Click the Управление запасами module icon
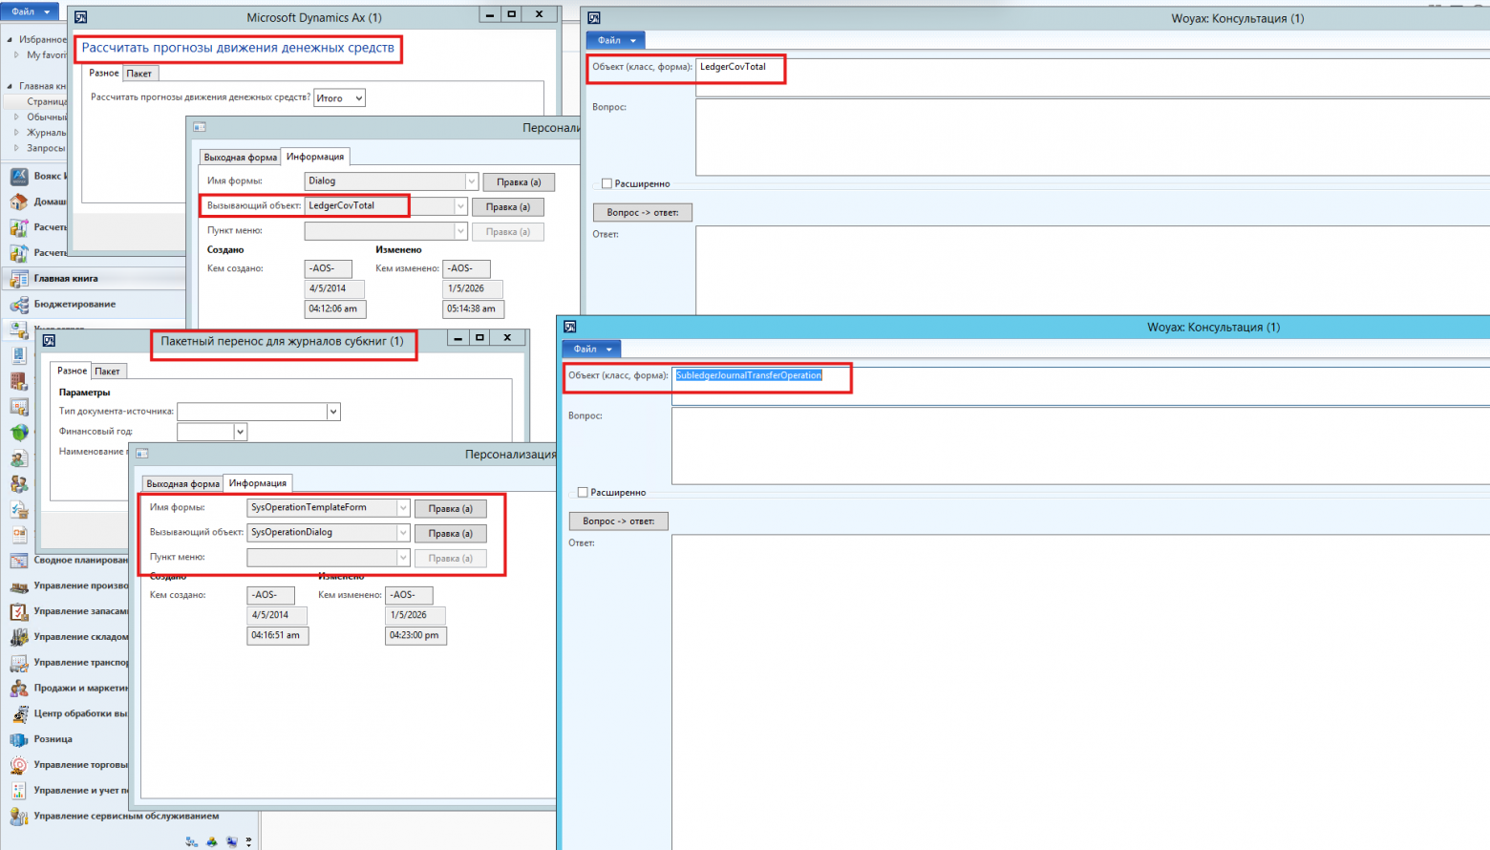Screen dimensions: 1490x850 [19, 611]
